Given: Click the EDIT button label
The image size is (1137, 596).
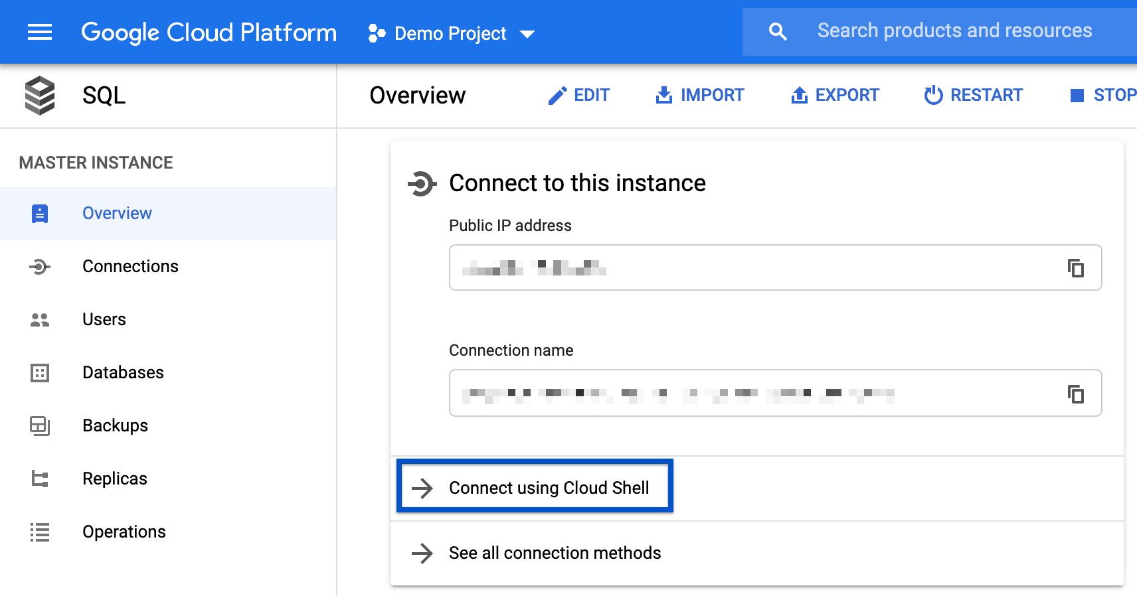Looking at the screenshot, I should click(x=592, y=96).
